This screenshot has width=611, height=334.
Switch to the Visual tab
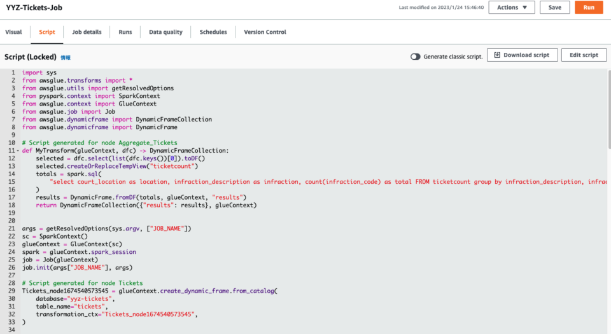13,32
